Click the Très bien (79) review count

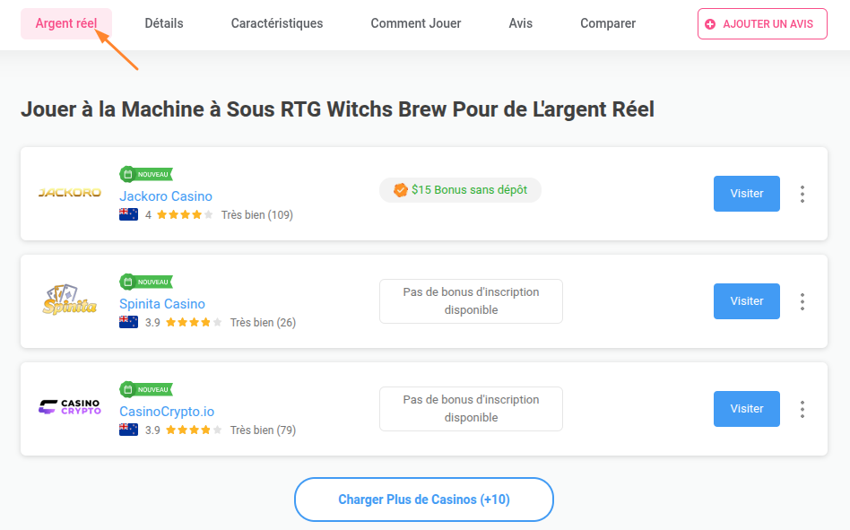[x=263, y=430]
